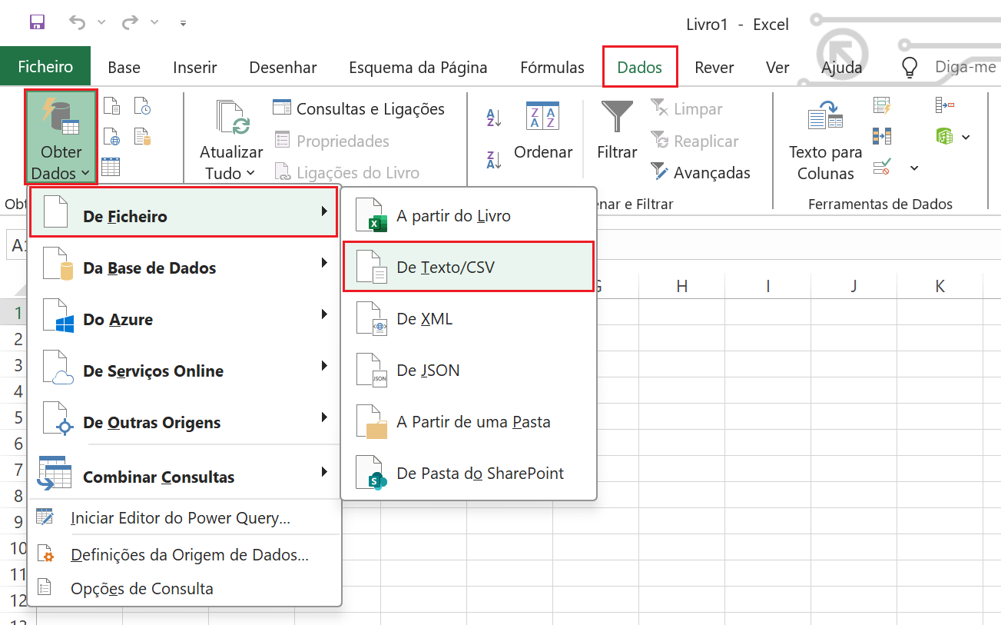This screenshot has width=1001, height=625.
Task: Click the Save icon in title bar
Action: pyautogui.click(x=37, y=22)
